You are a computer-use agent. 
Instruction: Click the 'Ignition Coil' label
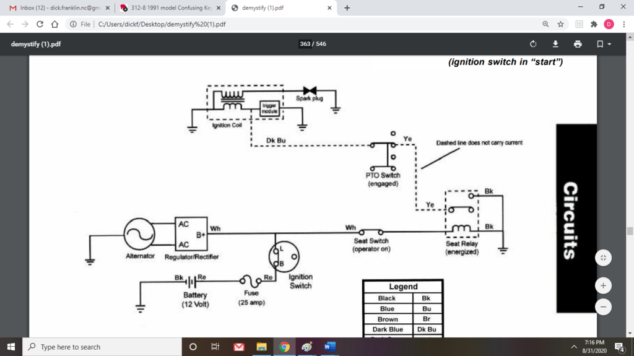(227, 126)
